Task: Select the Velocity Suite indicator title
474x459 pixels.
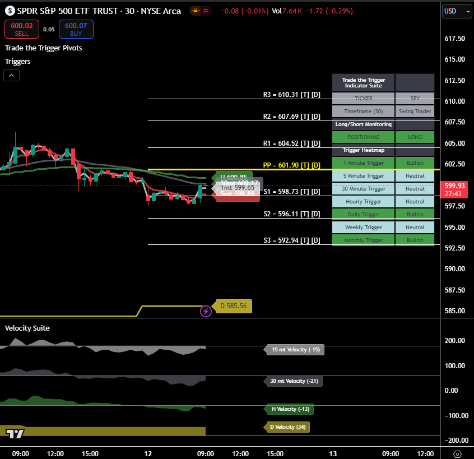Action: coord(27,328)
